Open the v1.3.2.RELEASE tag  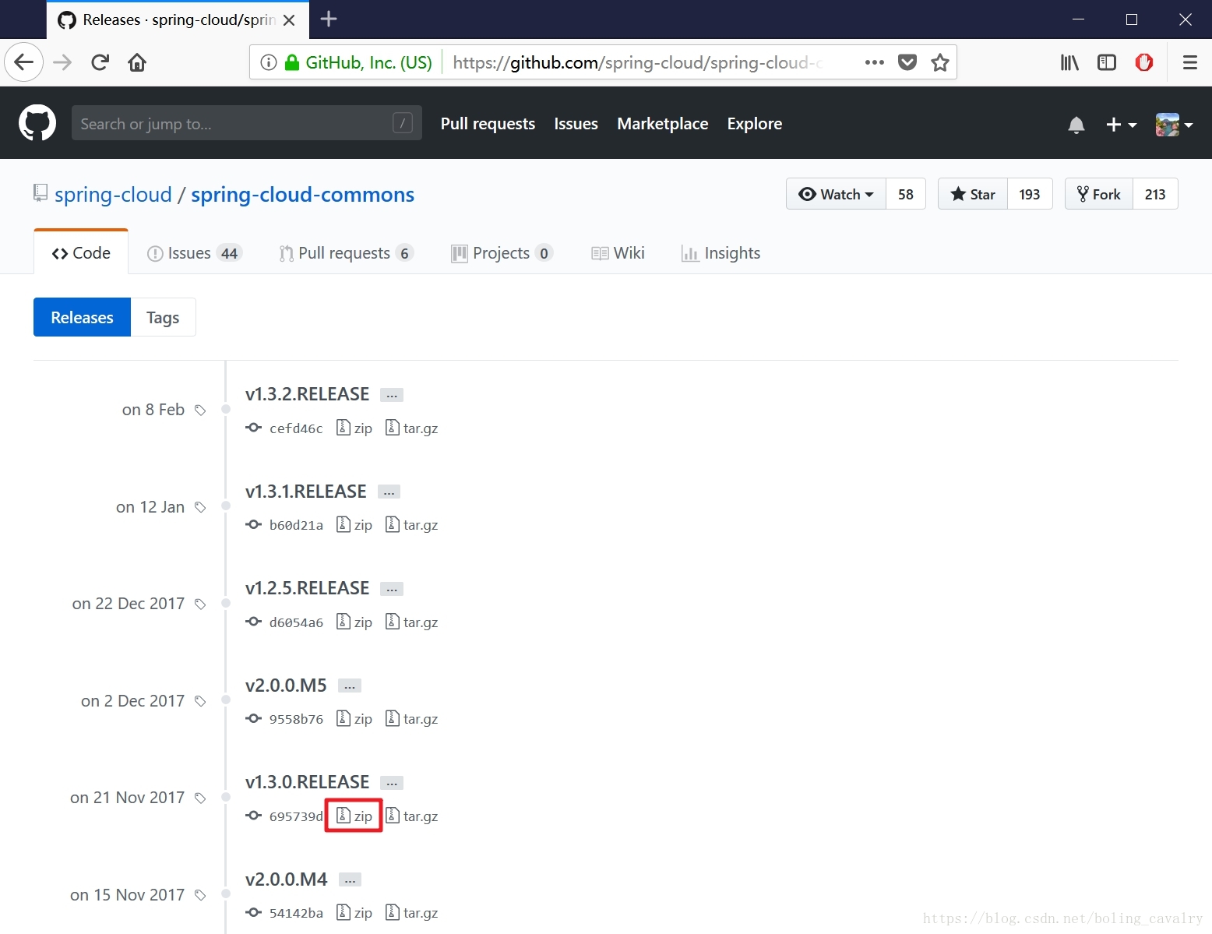(307, 394)
